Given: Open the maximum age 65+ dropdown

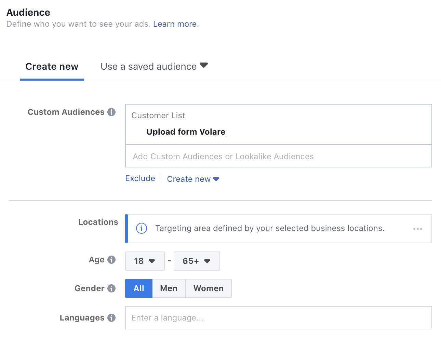Looking at the screenshot, I should (197, 261).
